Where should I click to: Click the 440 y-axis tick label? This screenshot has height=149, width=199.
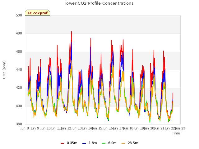(19, 70)
